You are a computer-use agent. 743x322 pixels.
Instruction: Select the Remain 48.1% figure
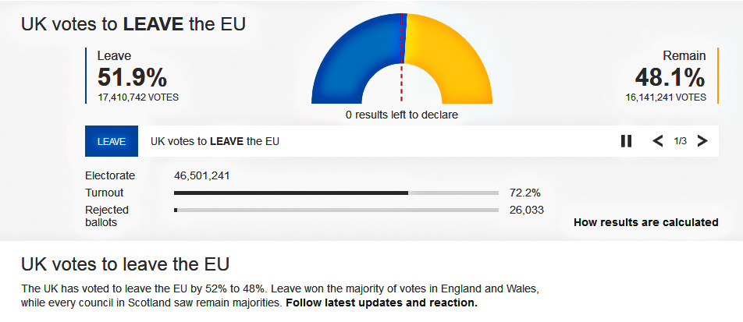point(670,77)
